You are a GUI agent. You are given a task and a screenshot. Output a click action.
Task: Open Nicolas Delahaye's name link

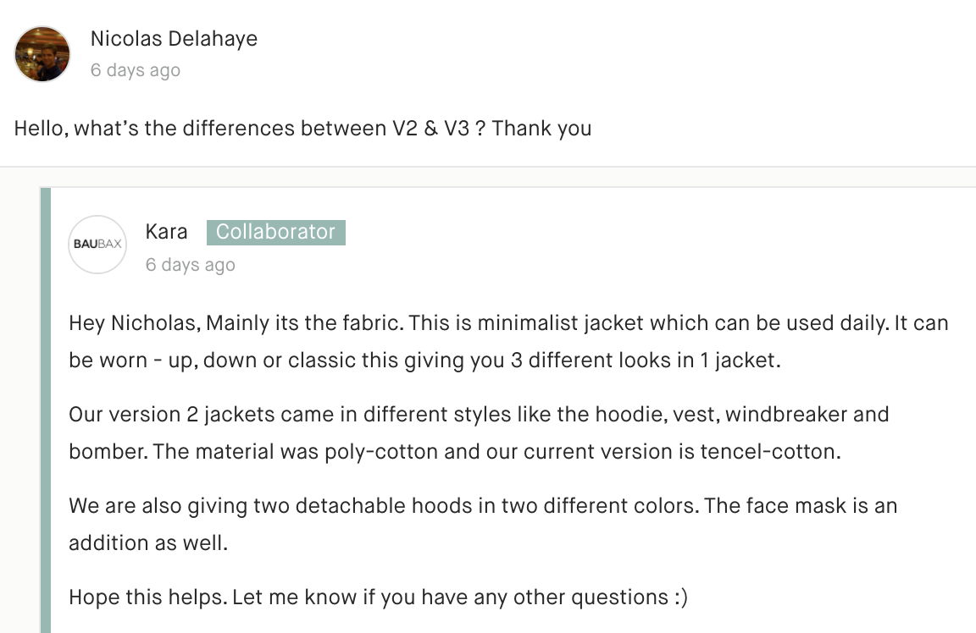point(174,39)
